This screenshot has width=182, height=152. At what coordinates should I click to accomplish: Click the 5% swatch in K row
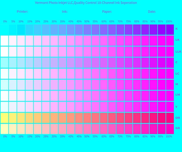[13, 29]
